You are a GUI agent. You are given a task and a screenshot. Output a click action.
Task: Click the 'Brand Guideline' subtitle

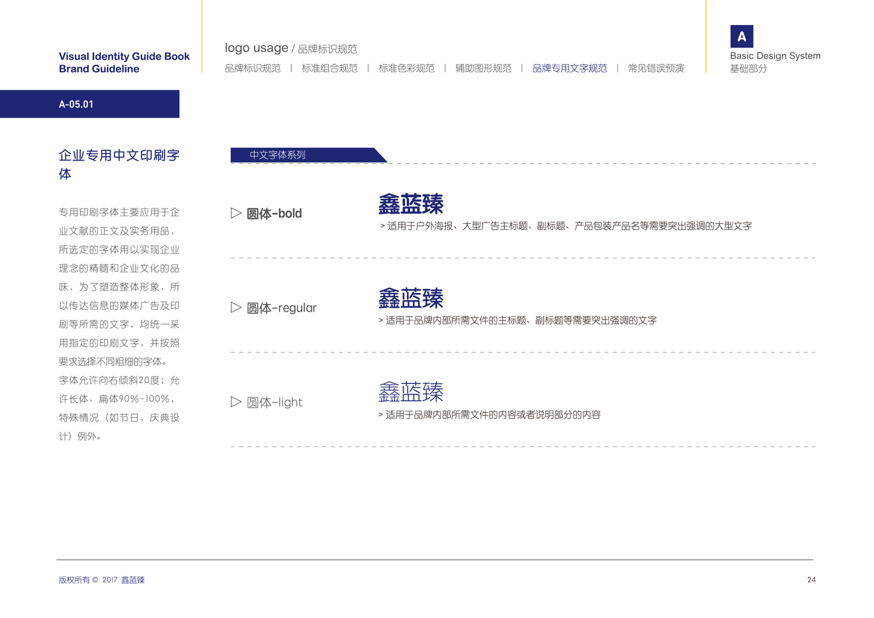(x=99, y=69)
